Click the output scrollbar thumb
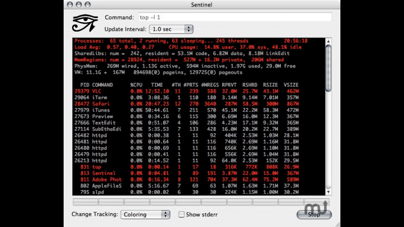This screenshot has width=404, height=227. pyautogui.click(x=328, y=68)
